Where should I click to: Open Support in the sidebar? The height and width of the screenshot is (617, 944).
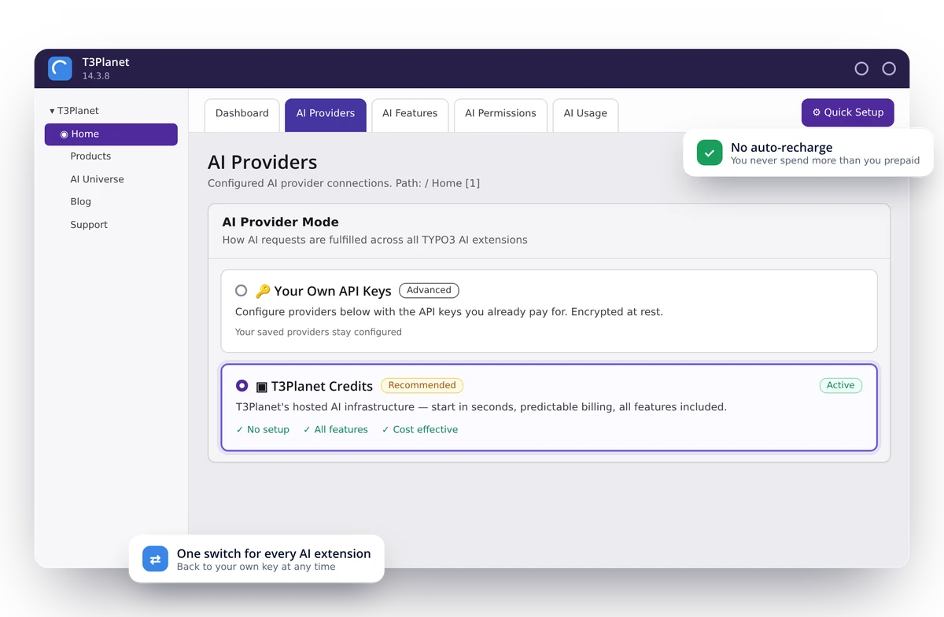pos(89,225)
